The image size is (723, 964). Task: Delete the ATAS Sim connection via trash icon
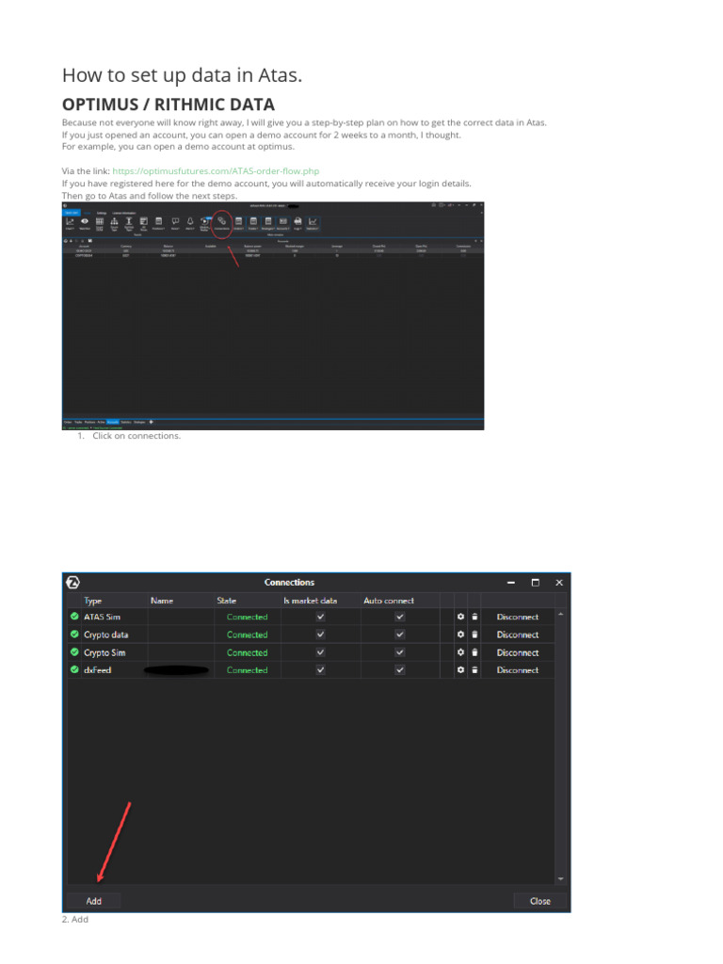[474, 617]
